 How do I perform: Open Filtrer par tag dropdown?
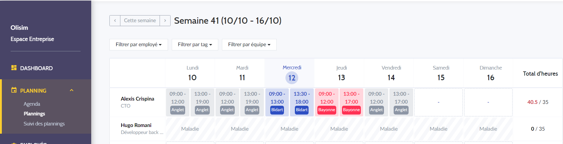pyautogui.click(x=195, y=45)
